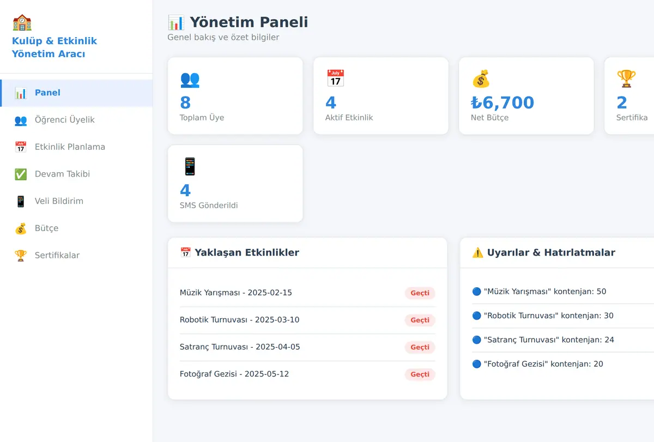Click the Veli Bildirim phone icon
Viewport: 654px width, 442px height.
21,201
